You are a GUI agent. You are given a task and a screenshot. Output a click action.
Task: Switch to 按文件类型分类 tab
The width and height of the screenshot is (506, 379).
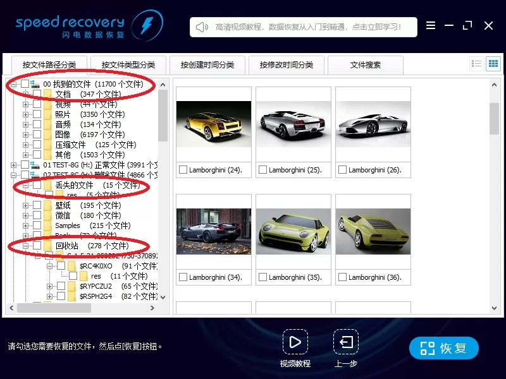(128, 65)
